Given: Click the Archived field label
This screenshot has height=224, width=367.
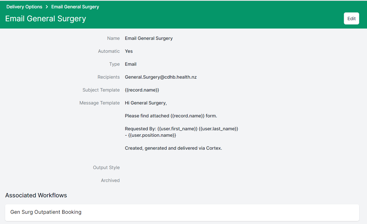Looking at the screenshot, I should (x=110, y=180).
